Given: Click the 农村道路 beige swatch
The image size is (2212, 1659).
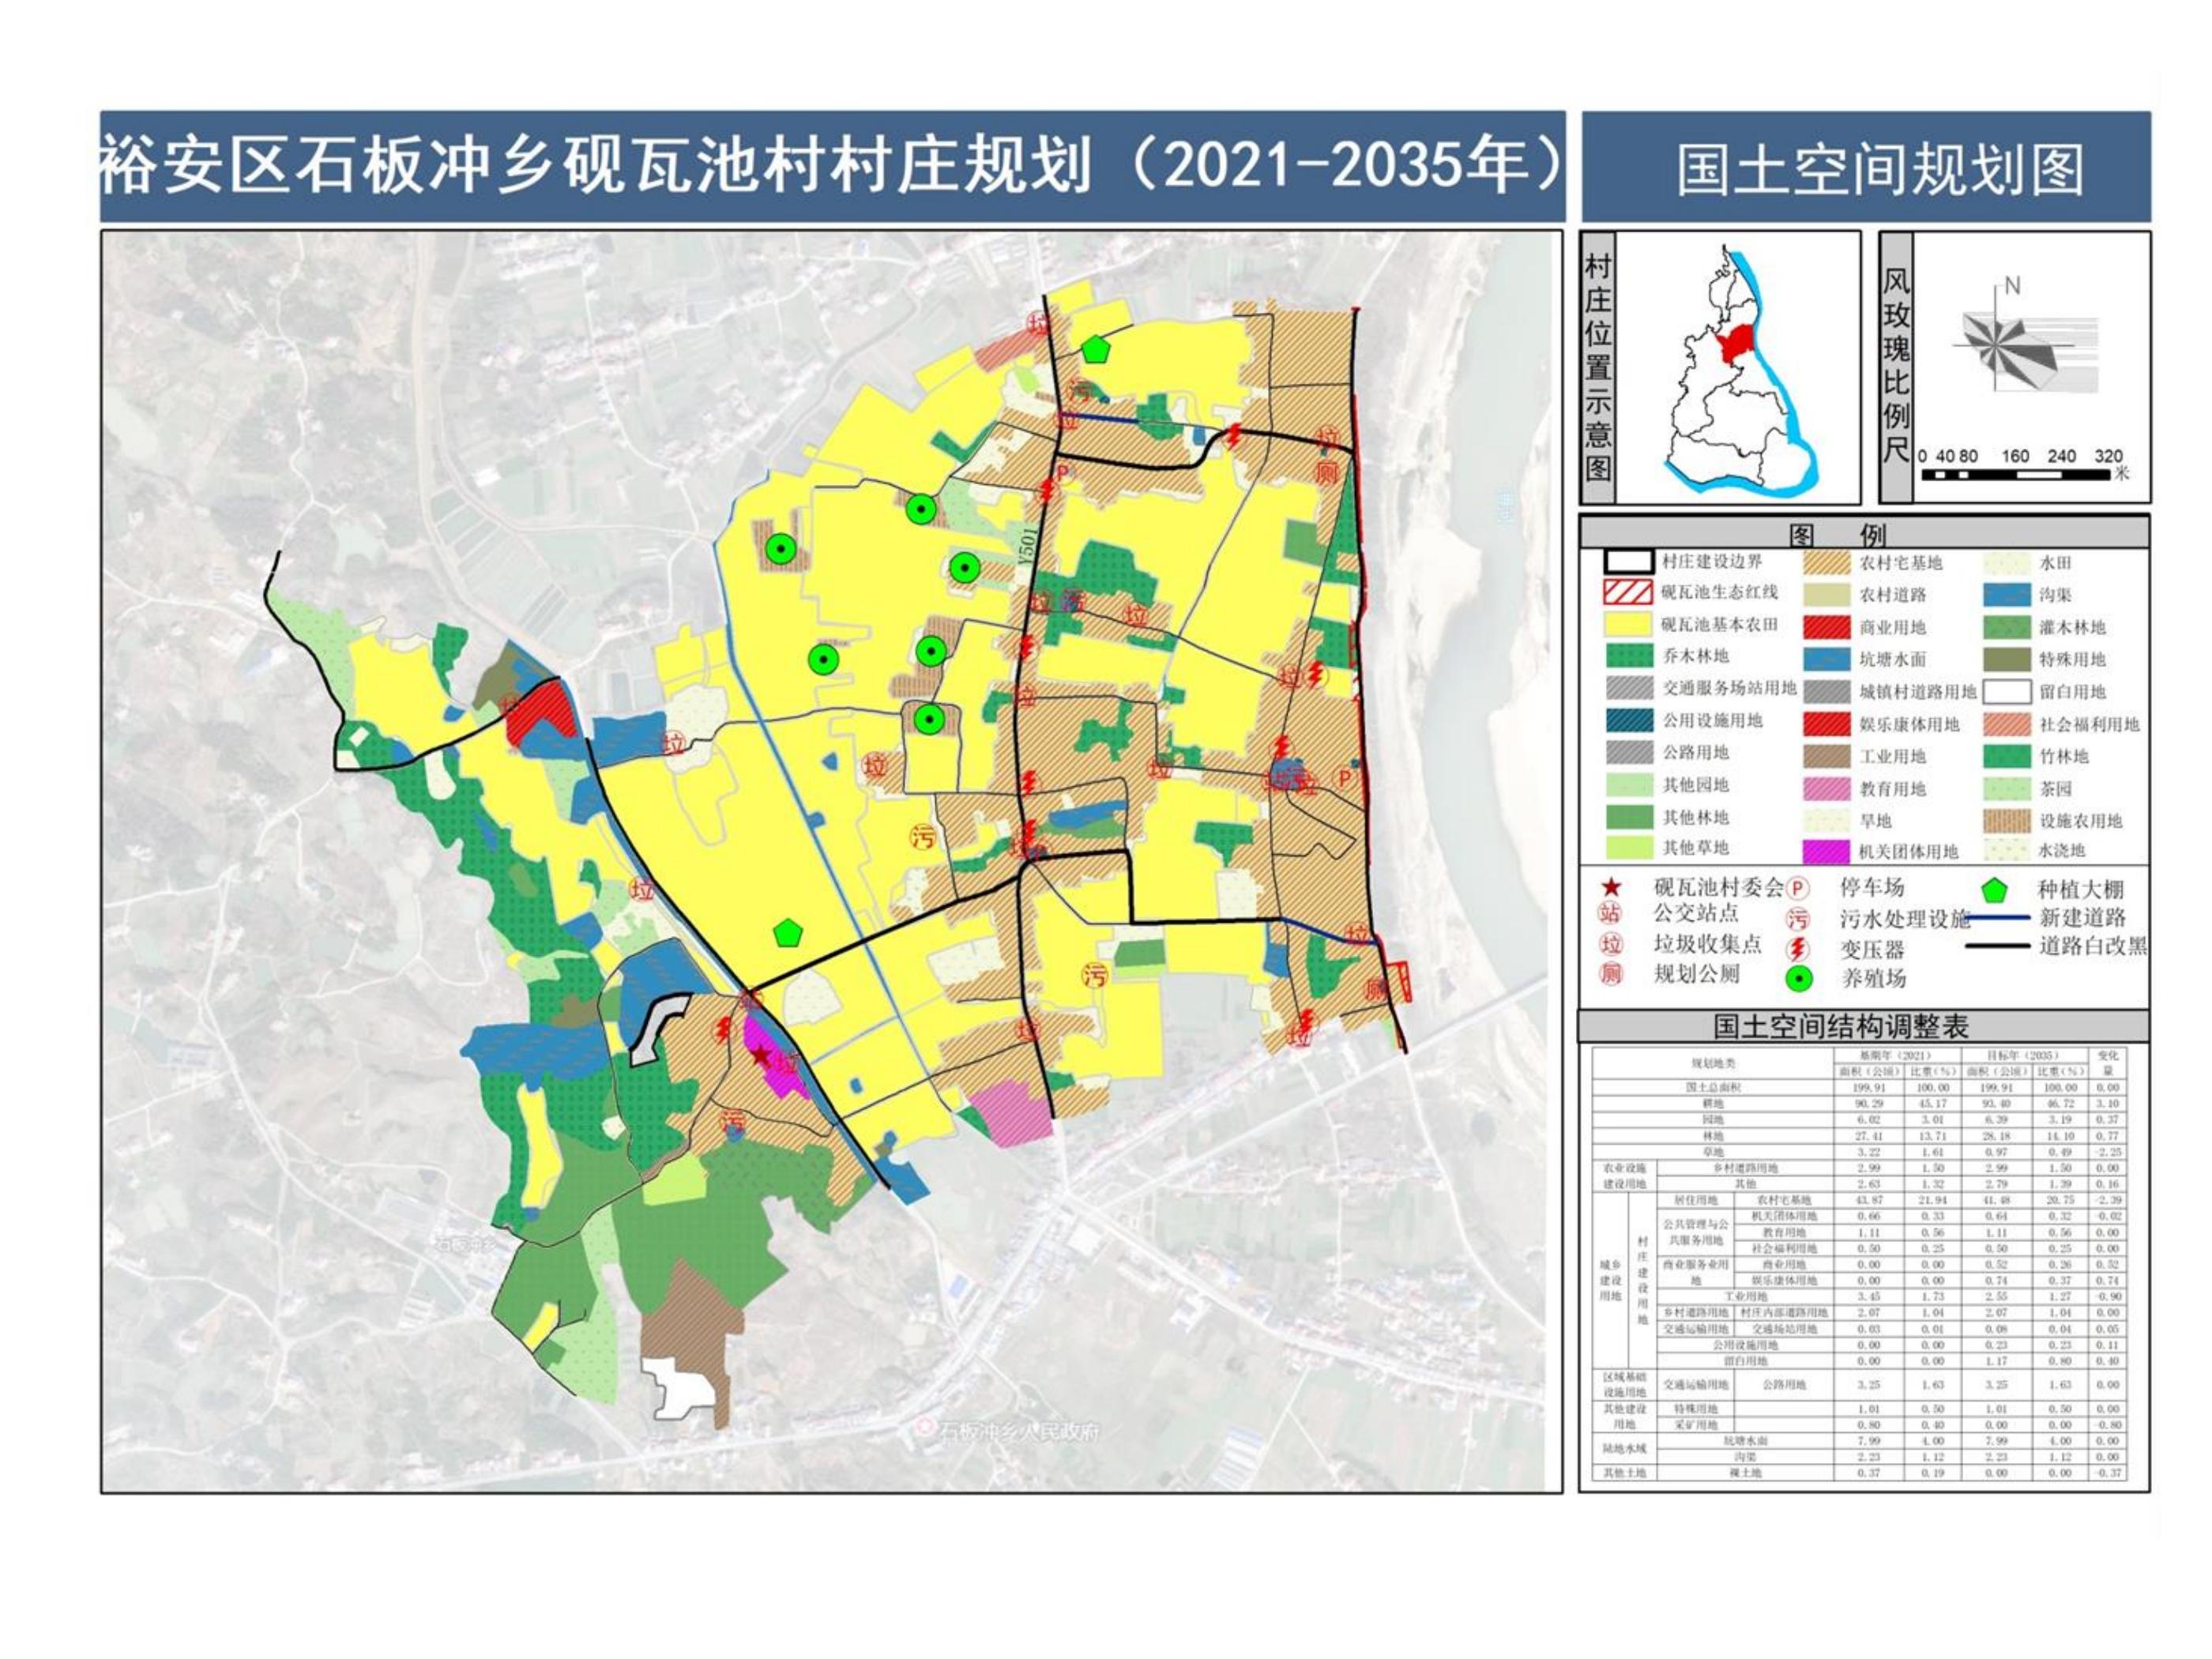Looking at the screenshot, I should coord(1827,595).
